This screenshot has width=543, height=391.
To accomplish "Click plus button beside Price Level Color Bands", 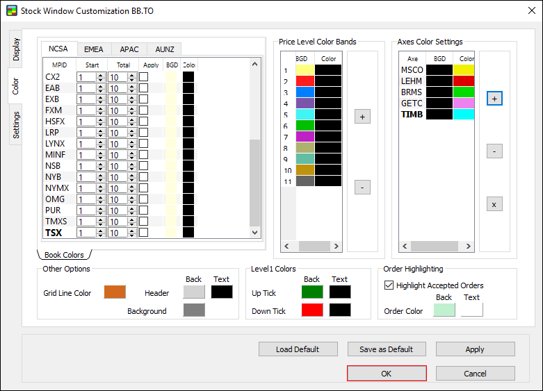I will [362, 117].
